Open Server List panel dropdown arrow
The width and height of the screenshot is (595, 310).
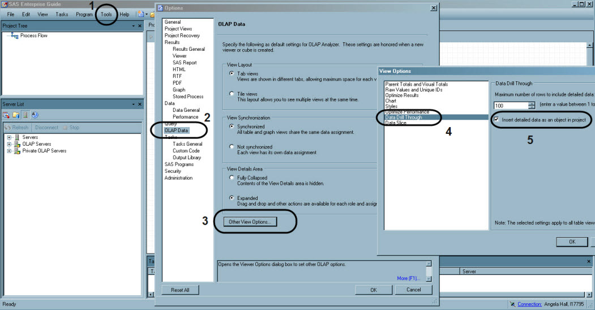[x=133, y=104]
